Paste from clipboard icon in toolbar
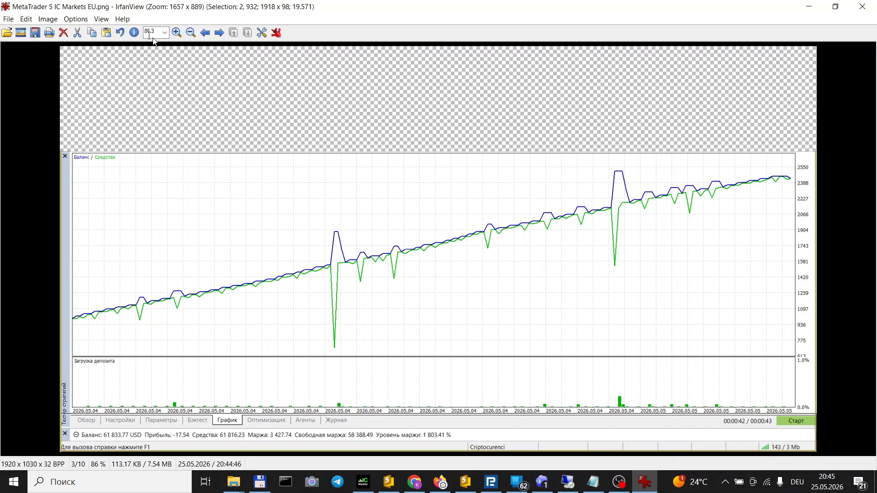Screen dimensions: 877x493 point(106,32)
